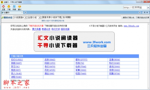150x90 pixels.
Task: Open the 煮酒论史 forum category link
Action: pyautogui.click(x=46, y=29)
